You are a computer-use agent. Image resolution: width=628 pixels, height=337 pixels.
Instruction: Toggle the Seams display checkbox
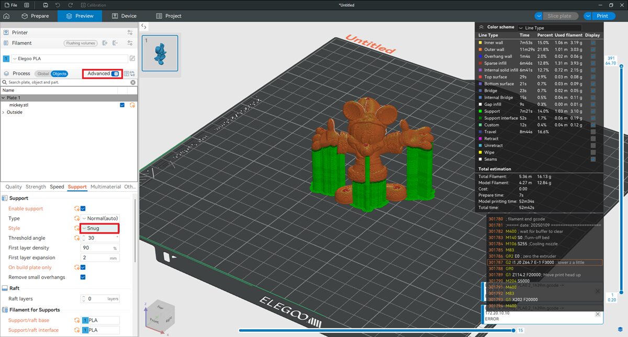pos(593,159)
